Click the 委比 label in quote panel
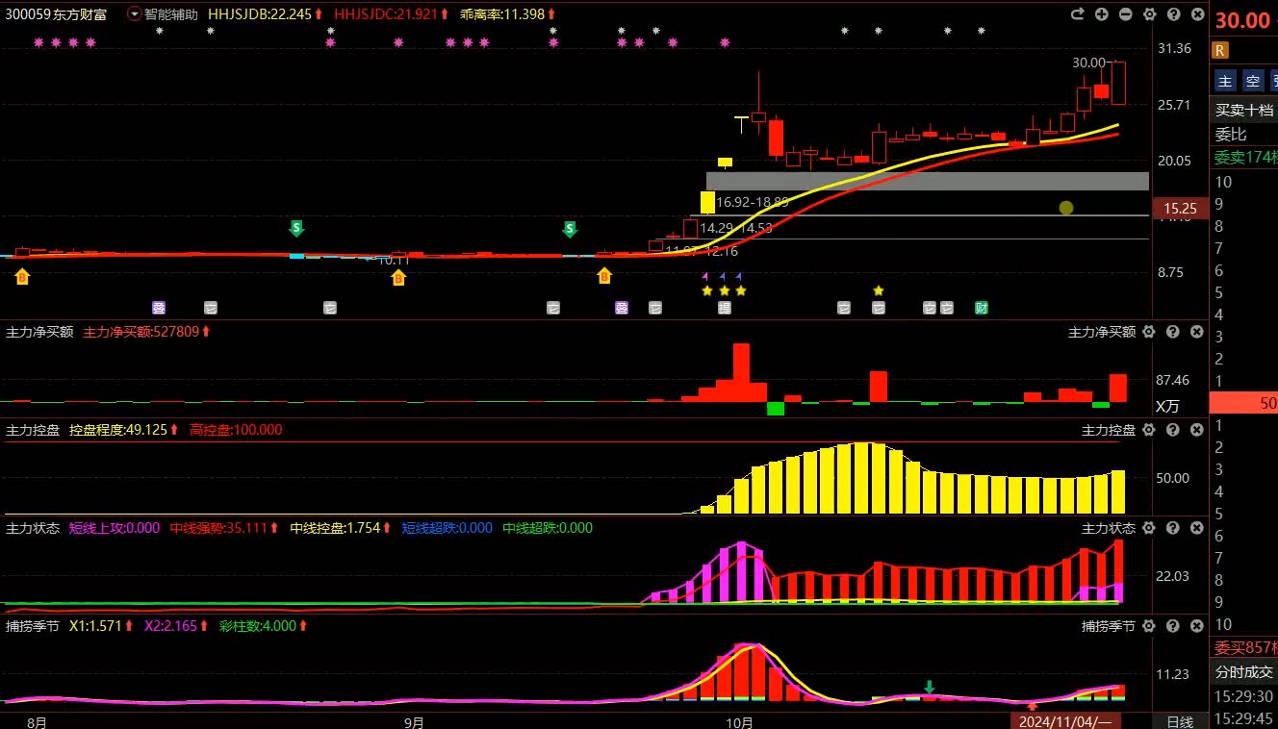This screenshot has width=1278, height=729. [1229, 134]
